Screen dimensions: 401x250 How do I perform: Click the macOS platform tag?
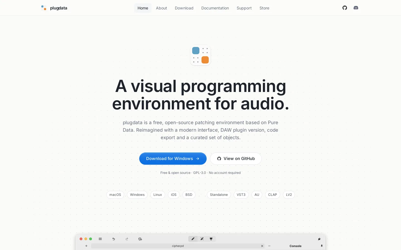click(115, 195)
